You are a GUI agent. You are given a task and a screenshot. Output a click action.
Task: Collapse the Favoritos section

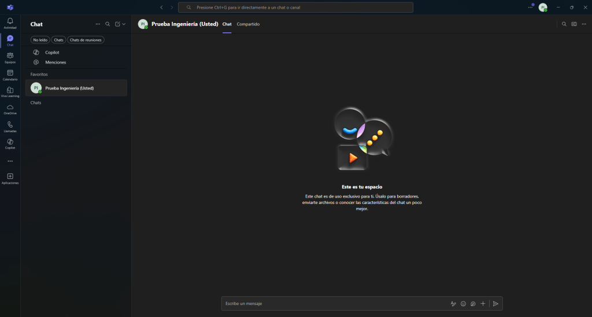pyautogui.click(x=39, y=74)
